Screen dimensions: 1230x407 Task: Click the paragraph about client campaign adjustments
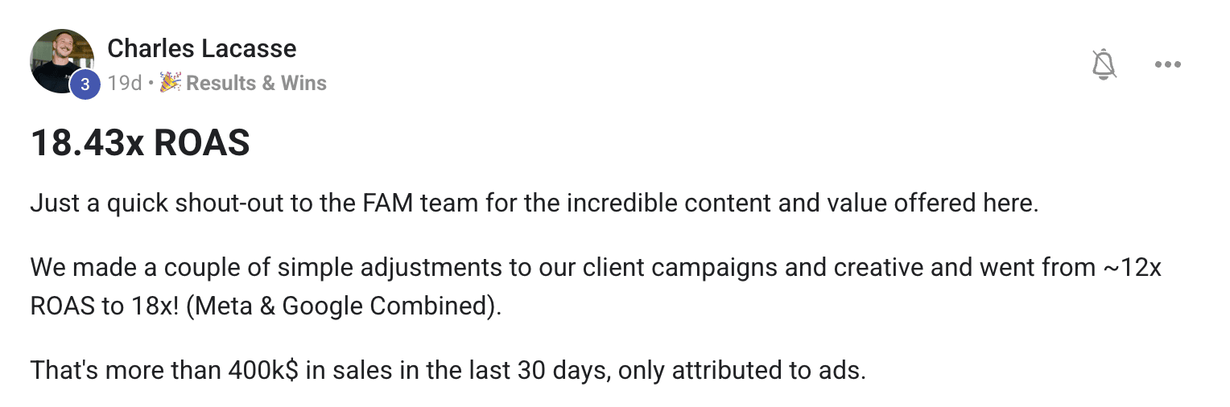[596, 287]
